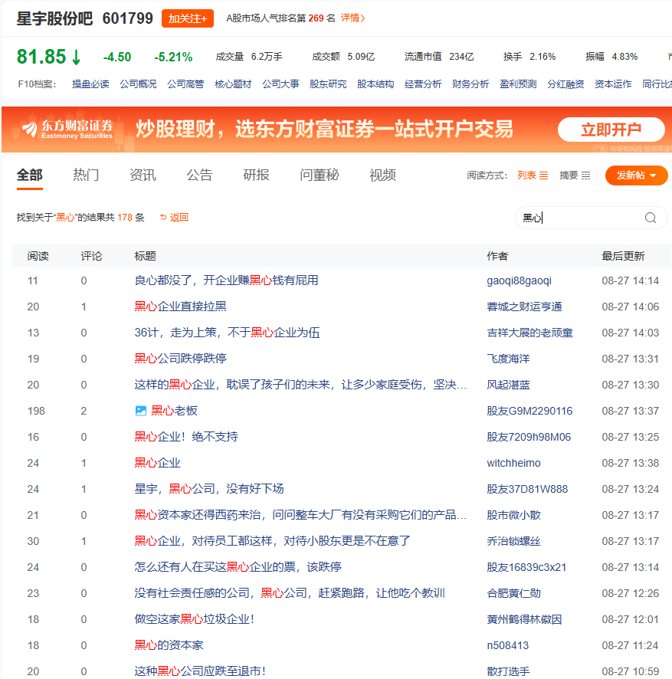
Task: Open 分红融资 F10 link
Action: point(565,84)
